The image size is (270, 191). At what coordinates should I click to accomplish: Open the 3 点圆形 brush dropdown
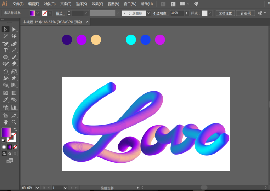(148, 13)
